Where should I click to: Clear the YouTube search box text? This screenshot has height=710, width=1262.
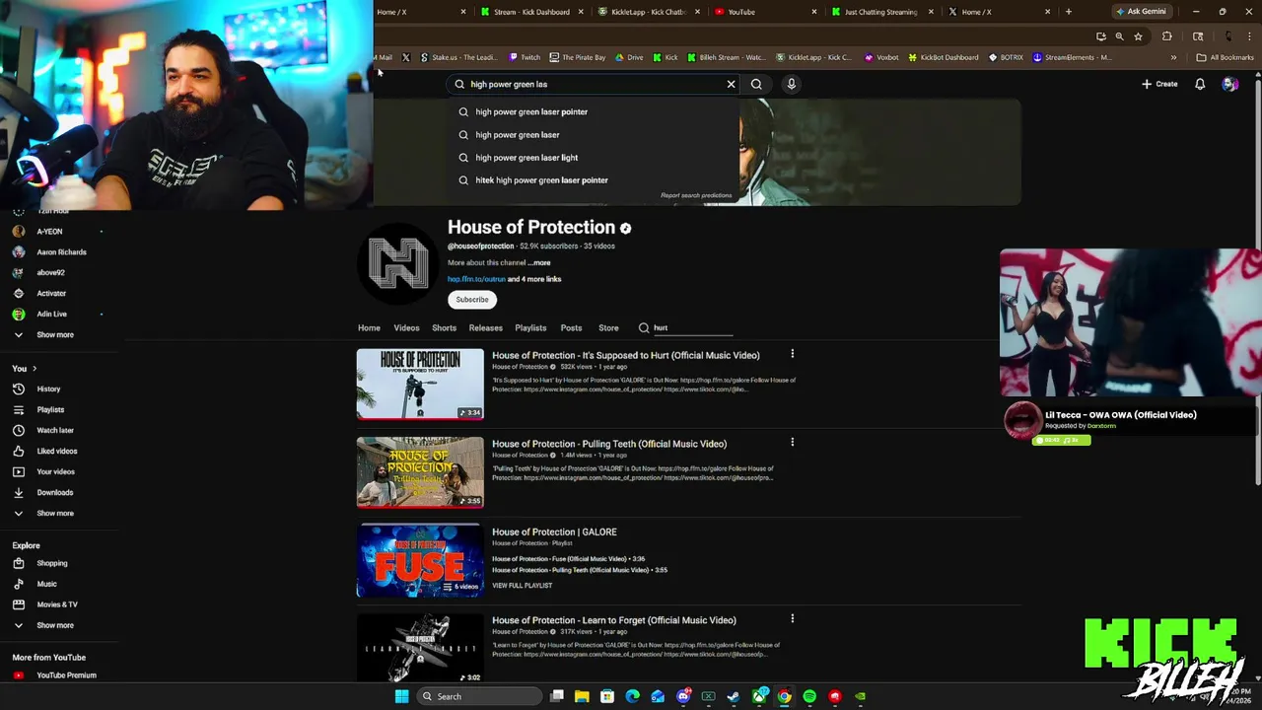(731, 84)
